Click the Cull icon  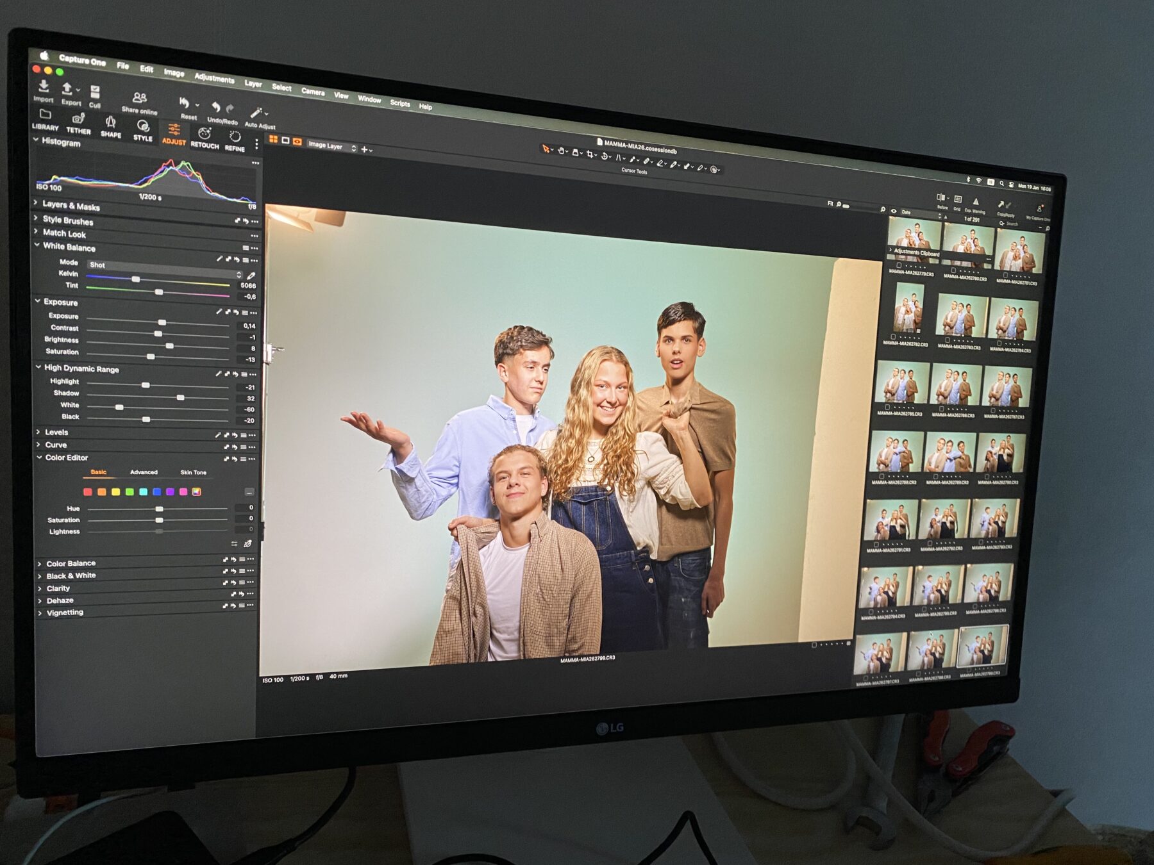click(x=95, y=92)
